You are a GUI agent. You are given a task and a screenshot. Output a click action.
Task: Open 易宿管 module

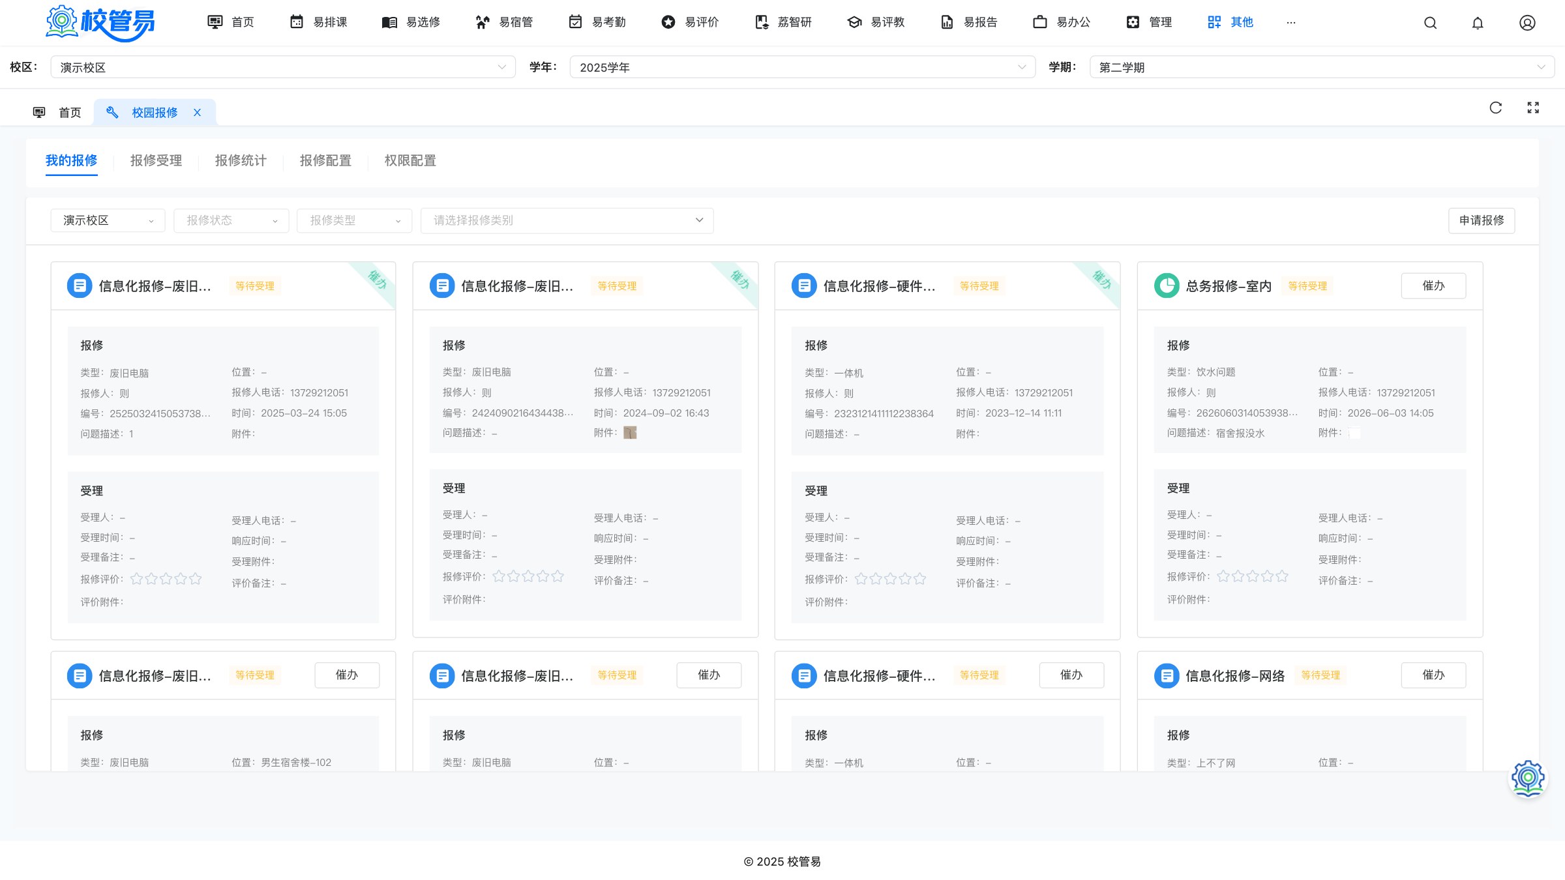tap(504, 22)
